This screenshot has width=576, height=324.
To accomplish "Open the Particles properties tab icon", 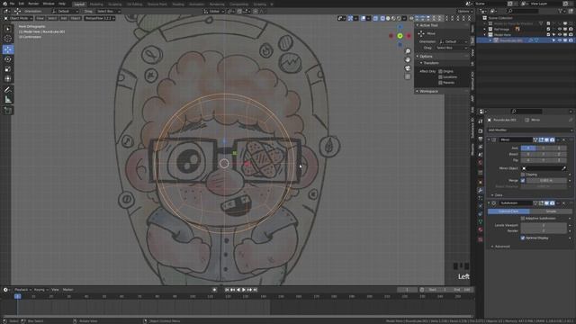I will (480, 198).
